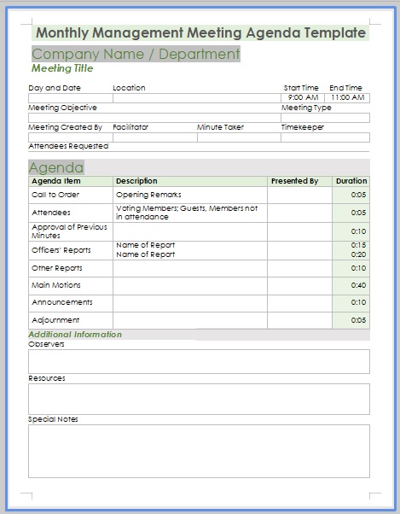Click the Resources text box
The height and width of the screenshot is (514, 400).
coord(199,399)
